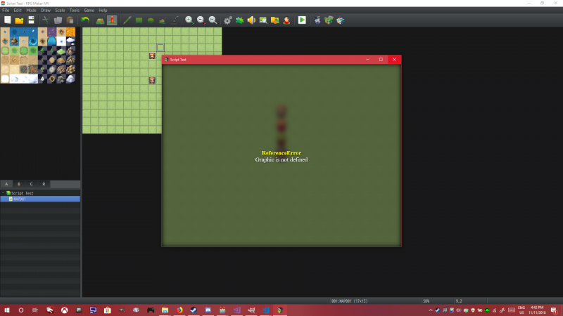Image resolution: width=563 pixels, height=316 pixels.
Task: Select the Rectangle drawing tool
Action: click(x=139, y=20)
